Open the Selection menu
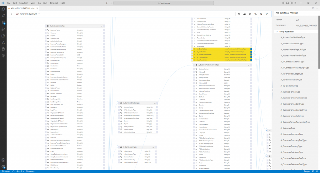Screen dimensions: 320x173 click(x=24, y=3)
